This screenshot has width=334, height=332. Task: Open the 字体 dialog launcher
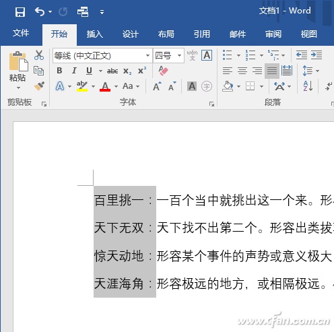211,104
